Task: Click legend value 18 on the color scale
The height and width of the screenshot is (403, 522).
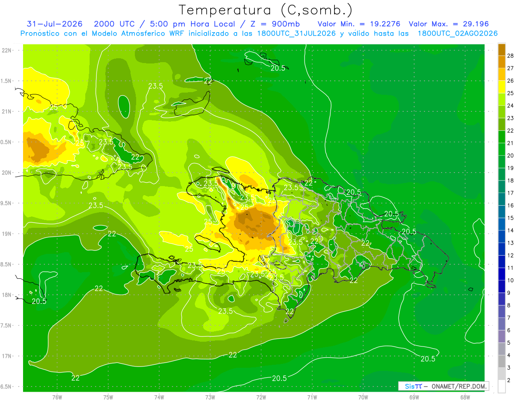Action: [511, 180]
